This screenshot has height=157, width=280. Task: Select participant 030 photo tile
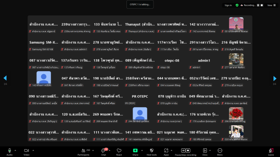(236, 133)
